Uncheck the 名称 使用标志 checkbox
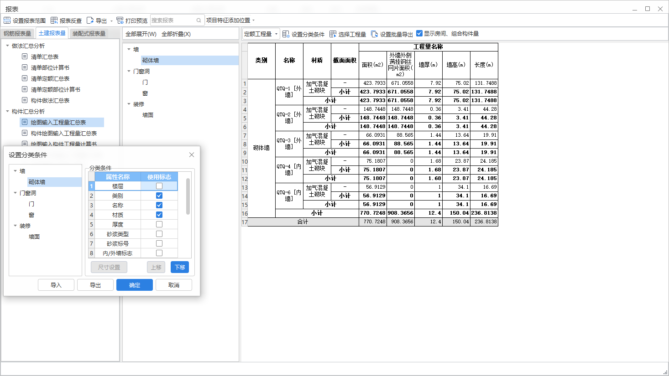The height and width of the screenshot is (376, 669). (159, 205)
